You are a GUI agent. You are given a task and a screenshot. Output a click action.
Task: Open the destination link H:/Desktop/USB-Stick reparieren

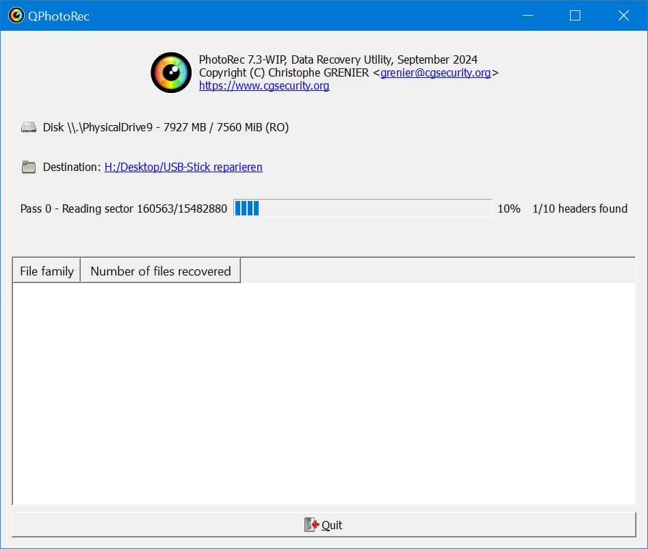pos(183,167)
